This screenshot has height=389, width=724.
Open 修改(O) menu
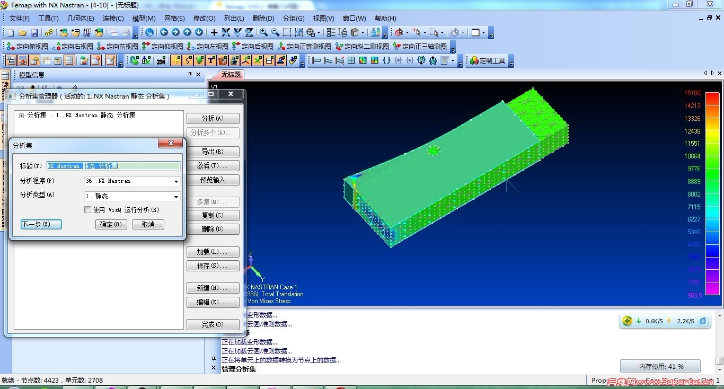pyautogui.click(x=204, y=19)
